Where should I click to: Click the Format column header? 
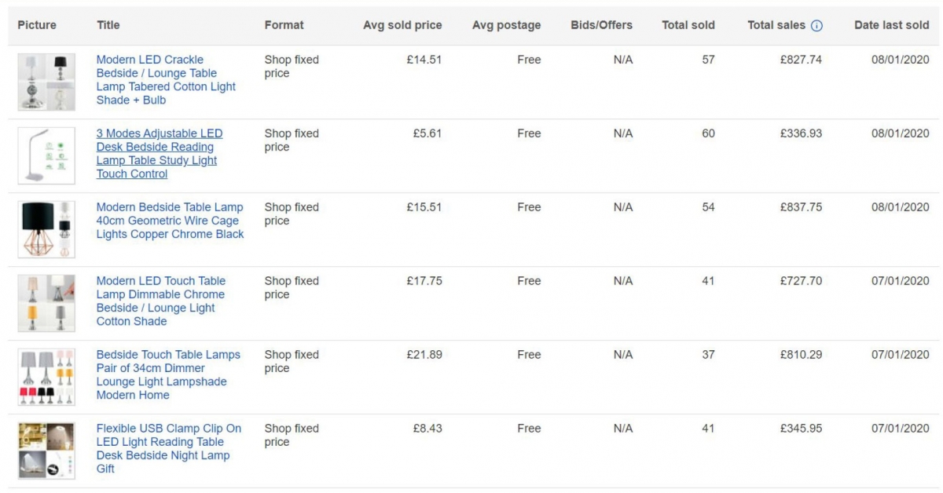pyautogui.click(x=284, y=25)
